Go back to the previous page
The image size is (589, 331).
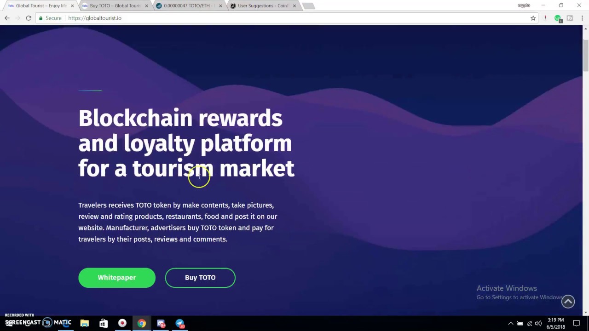point(7,18)
